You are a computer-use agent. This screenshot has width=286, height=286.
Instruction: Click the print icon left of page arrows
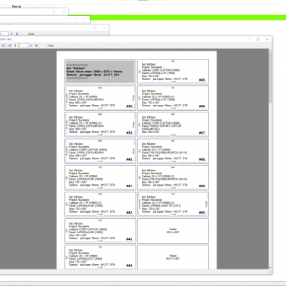[x=3, y=45]
